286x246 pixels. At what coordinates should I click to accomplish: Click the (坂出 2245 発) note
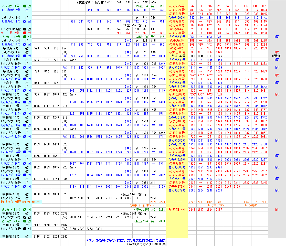pos(145,221)
